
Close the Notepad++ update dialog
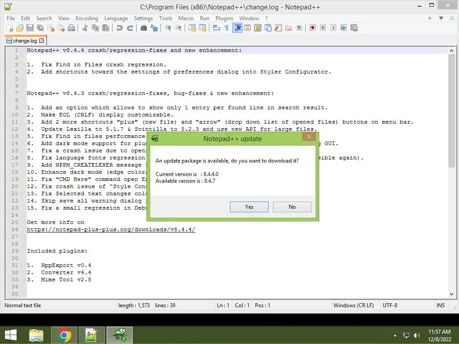tap(309, 137)
